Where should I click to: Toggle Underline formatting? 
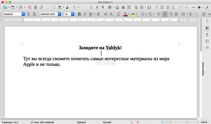coord(91,14)
